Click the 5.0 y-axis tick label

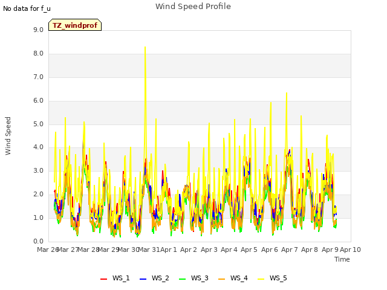(38, 124)
